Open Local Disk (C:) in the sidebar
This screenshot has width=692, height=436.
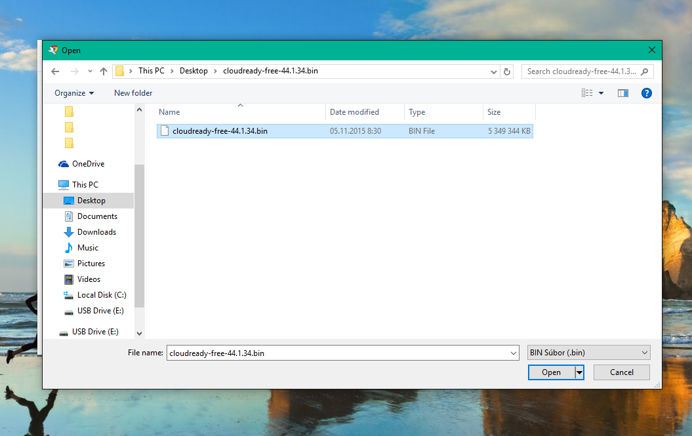click(102, 295)
